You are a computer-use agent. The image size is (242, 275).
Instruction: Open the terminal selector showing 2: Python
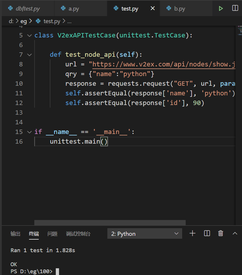[145, 233]
